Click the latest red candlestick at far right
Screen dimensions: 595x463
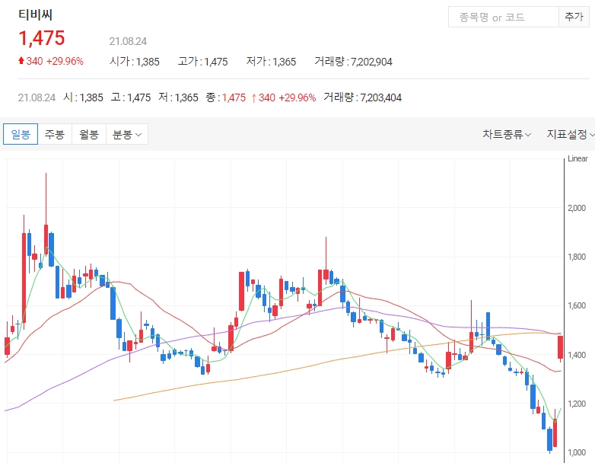tap(560, 347)
